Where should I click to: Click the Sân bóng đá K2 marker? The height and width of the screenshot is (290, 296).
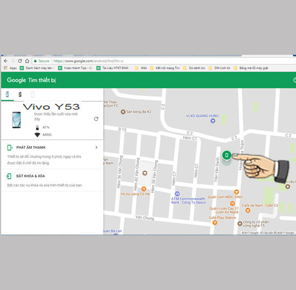click(x=123, y=112)
